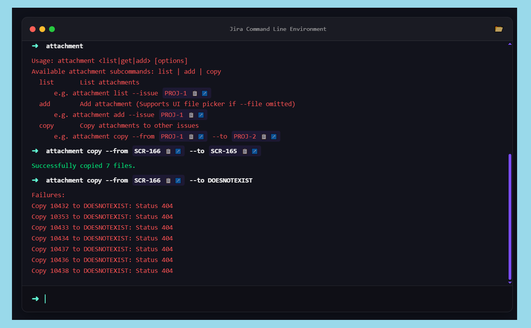Click the 'Copy 10353 to DOESNOTEXIST' error line
The width and height of the screenshot is (531, 328).
tap(102, 217)
